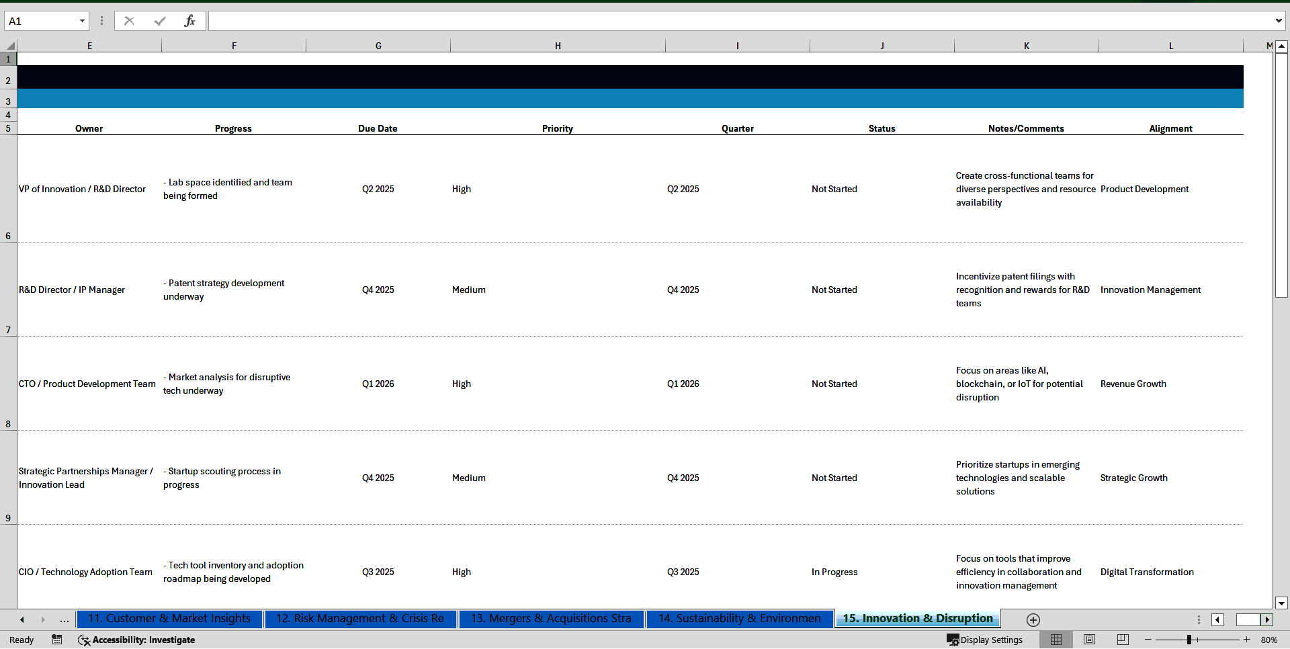Zoom out using the minus icon
Image resolution: width=1290 pixels, height=649 pixels.
click(x=1148, y=640)
